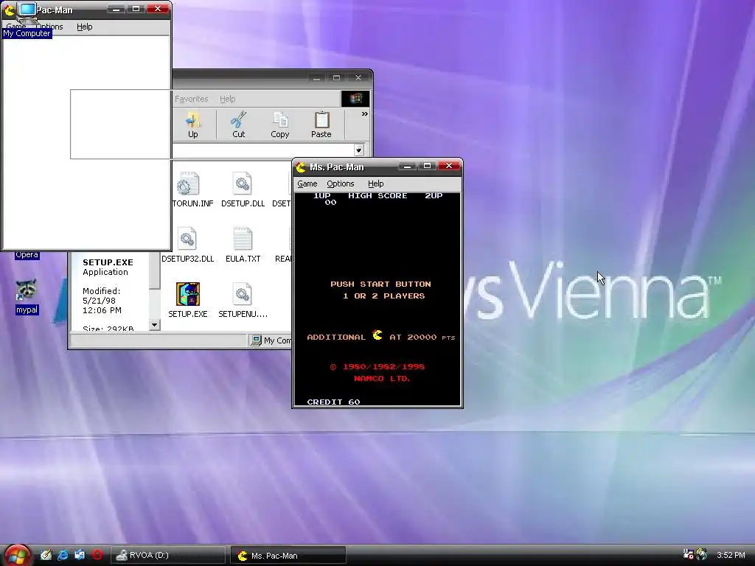755x566 pixels.
Task: Close the Ms. Pac-Man window
Action: pyautogui.click(x=449, y=166)
